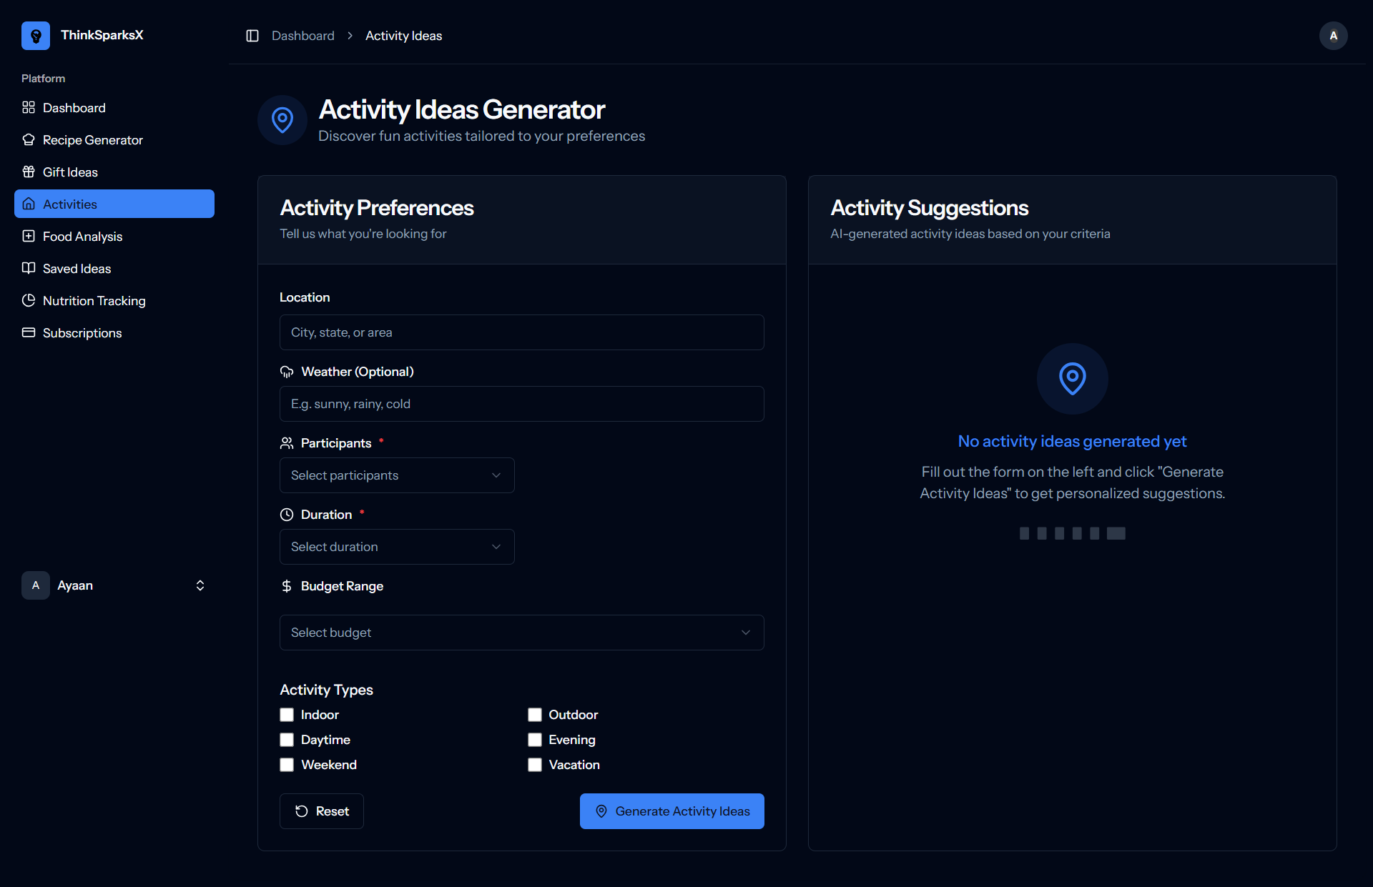The height and width of the screenshot is (887, 1373).
Task: Click the Gift Ideas gift box icon
Action: pyautogui.click(x=29, y=172)
